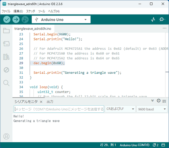Open the Debug sidebar icon
The width and height of the screenshot is (169, 148).
[x=6, y=70]
